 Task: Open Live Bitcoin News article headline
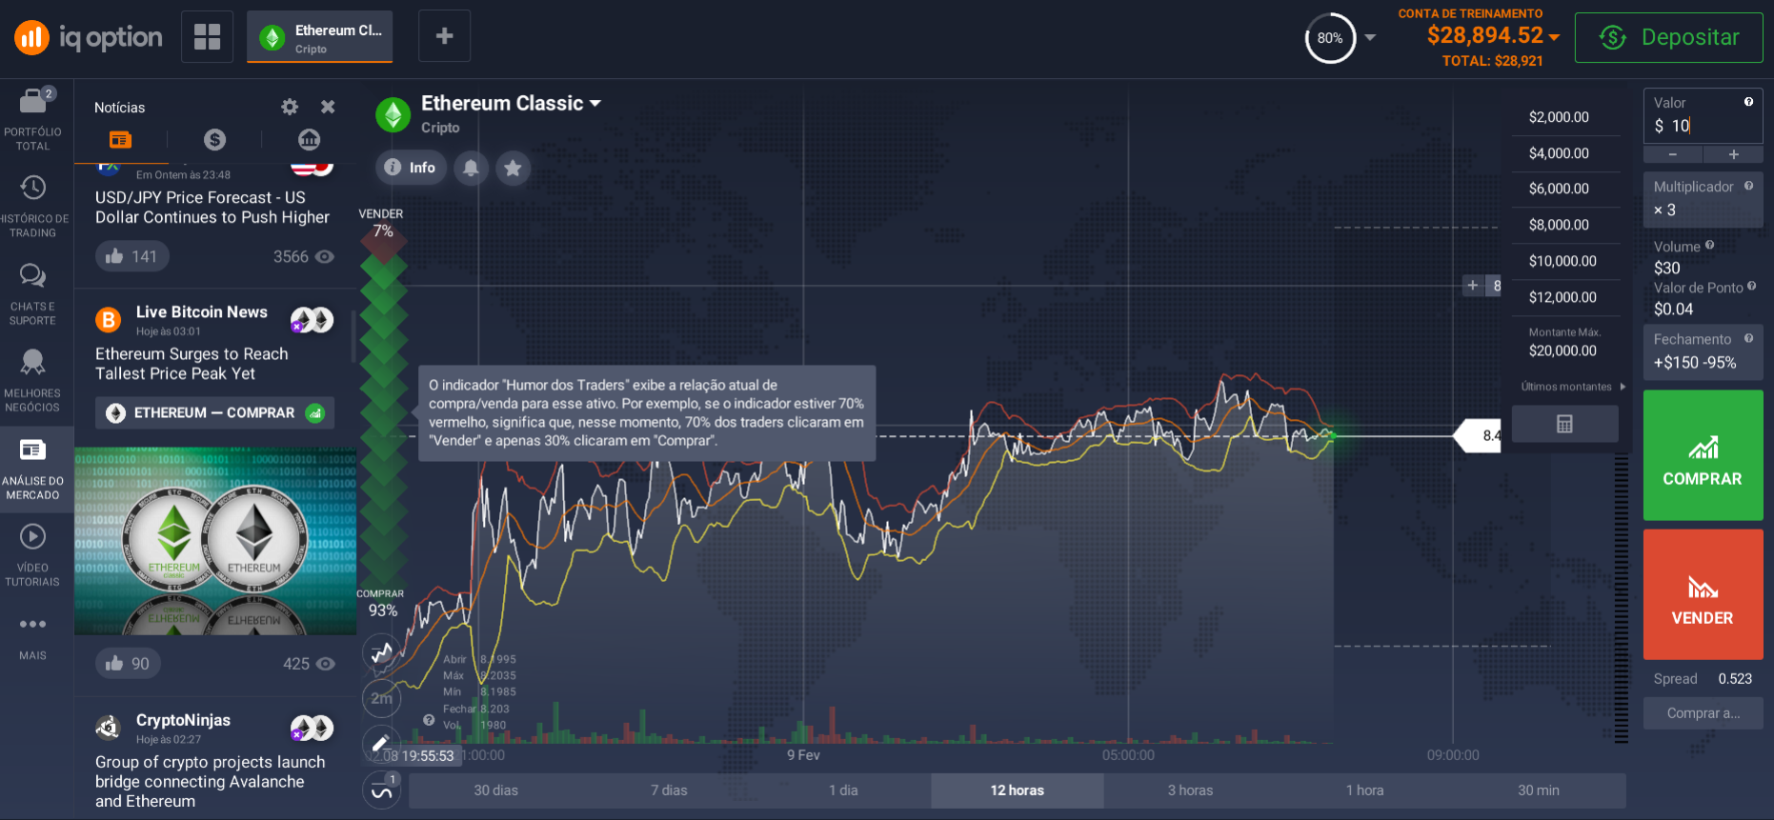click(x=192, y=364)
